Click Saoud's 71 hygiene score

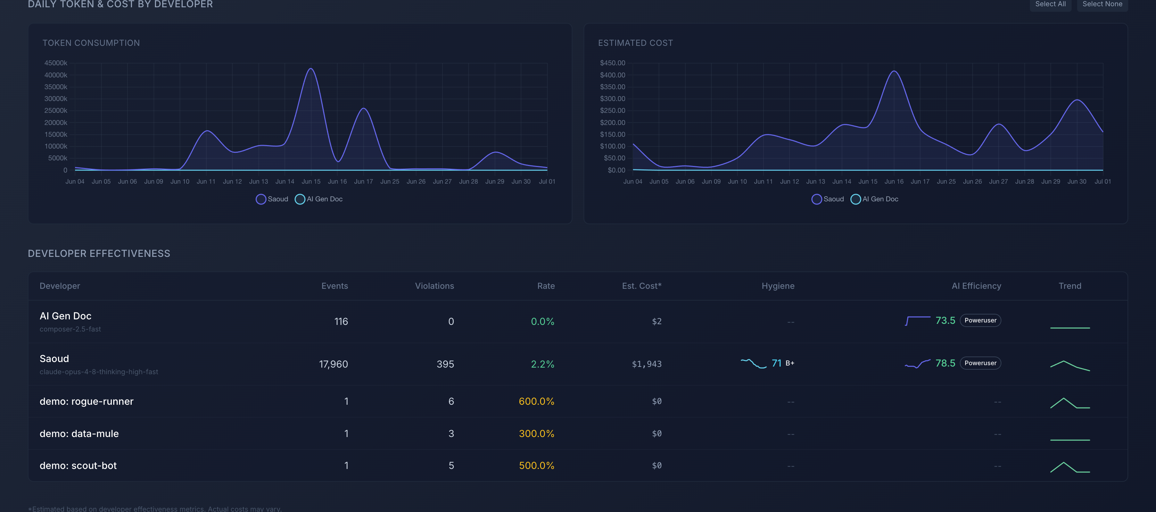[x=776, y=363]
